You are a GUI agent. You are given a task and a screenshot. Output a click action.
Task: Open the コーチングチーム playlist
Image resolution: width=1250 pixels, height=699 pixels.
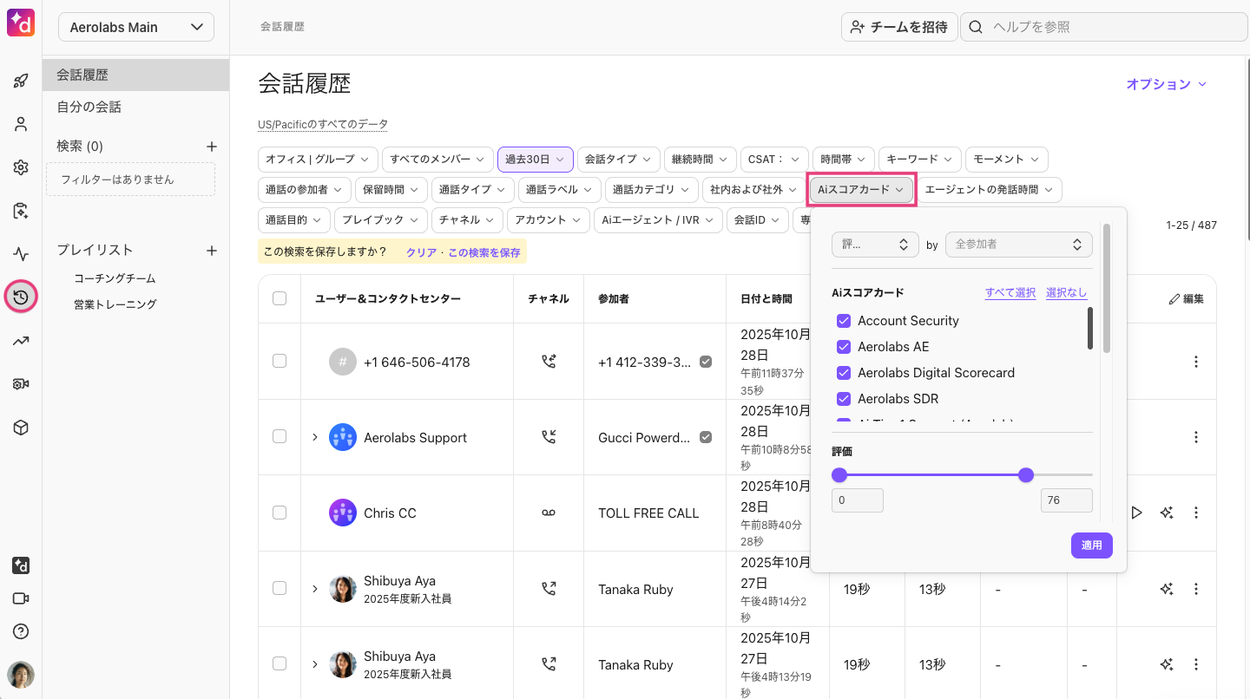[x=115, y=278]
